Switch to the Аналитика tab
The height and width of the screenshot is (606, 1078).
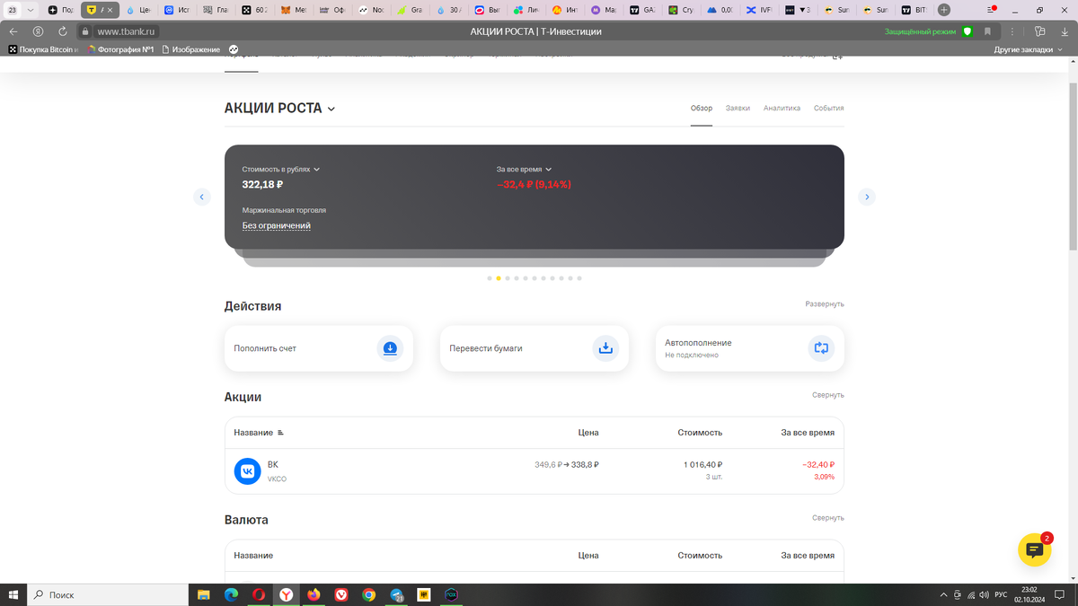click(x=782, y=108)
